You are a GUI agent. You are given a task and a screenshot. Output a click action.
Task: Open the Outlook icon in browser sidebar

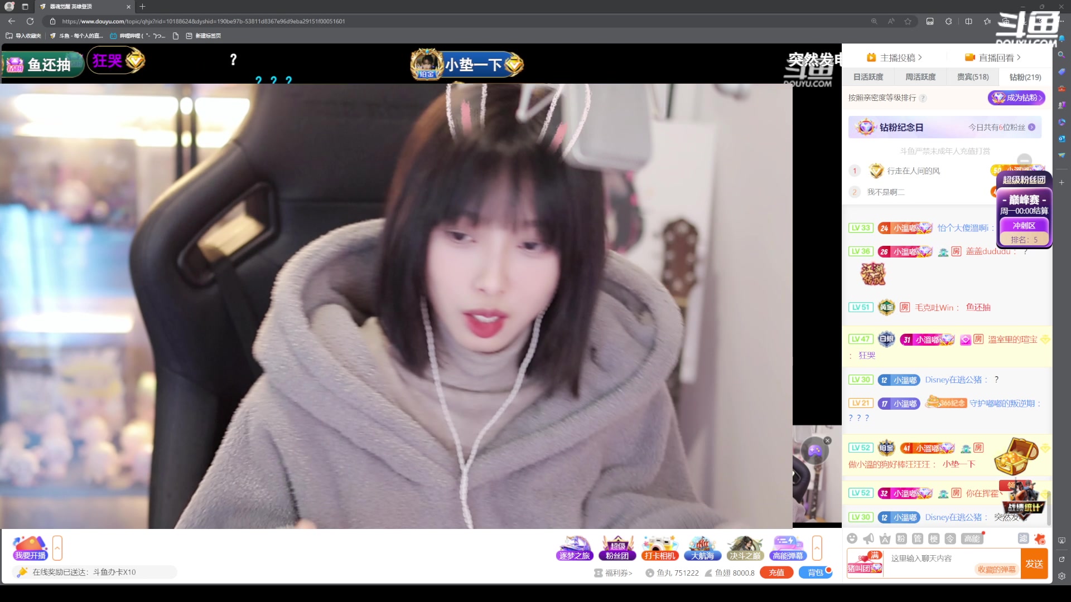pyautogui.click(x=1062, y=138)
